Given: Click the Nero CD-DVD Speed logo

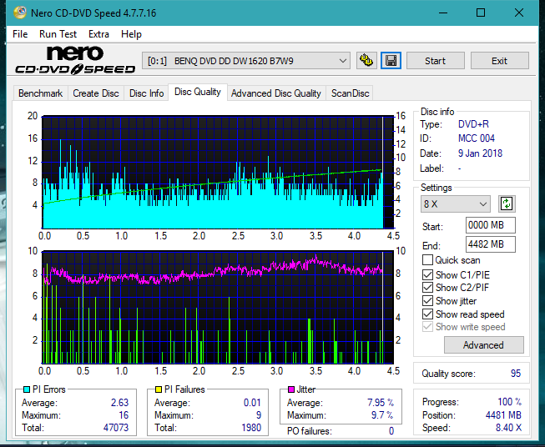Looking at the screenshot, I should point(75,60).
